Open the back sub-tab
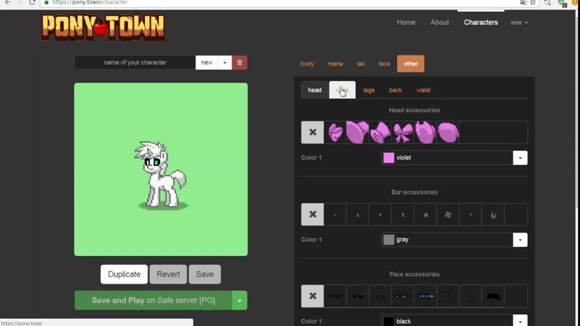 pyautogui.click(x=396, y=90)
